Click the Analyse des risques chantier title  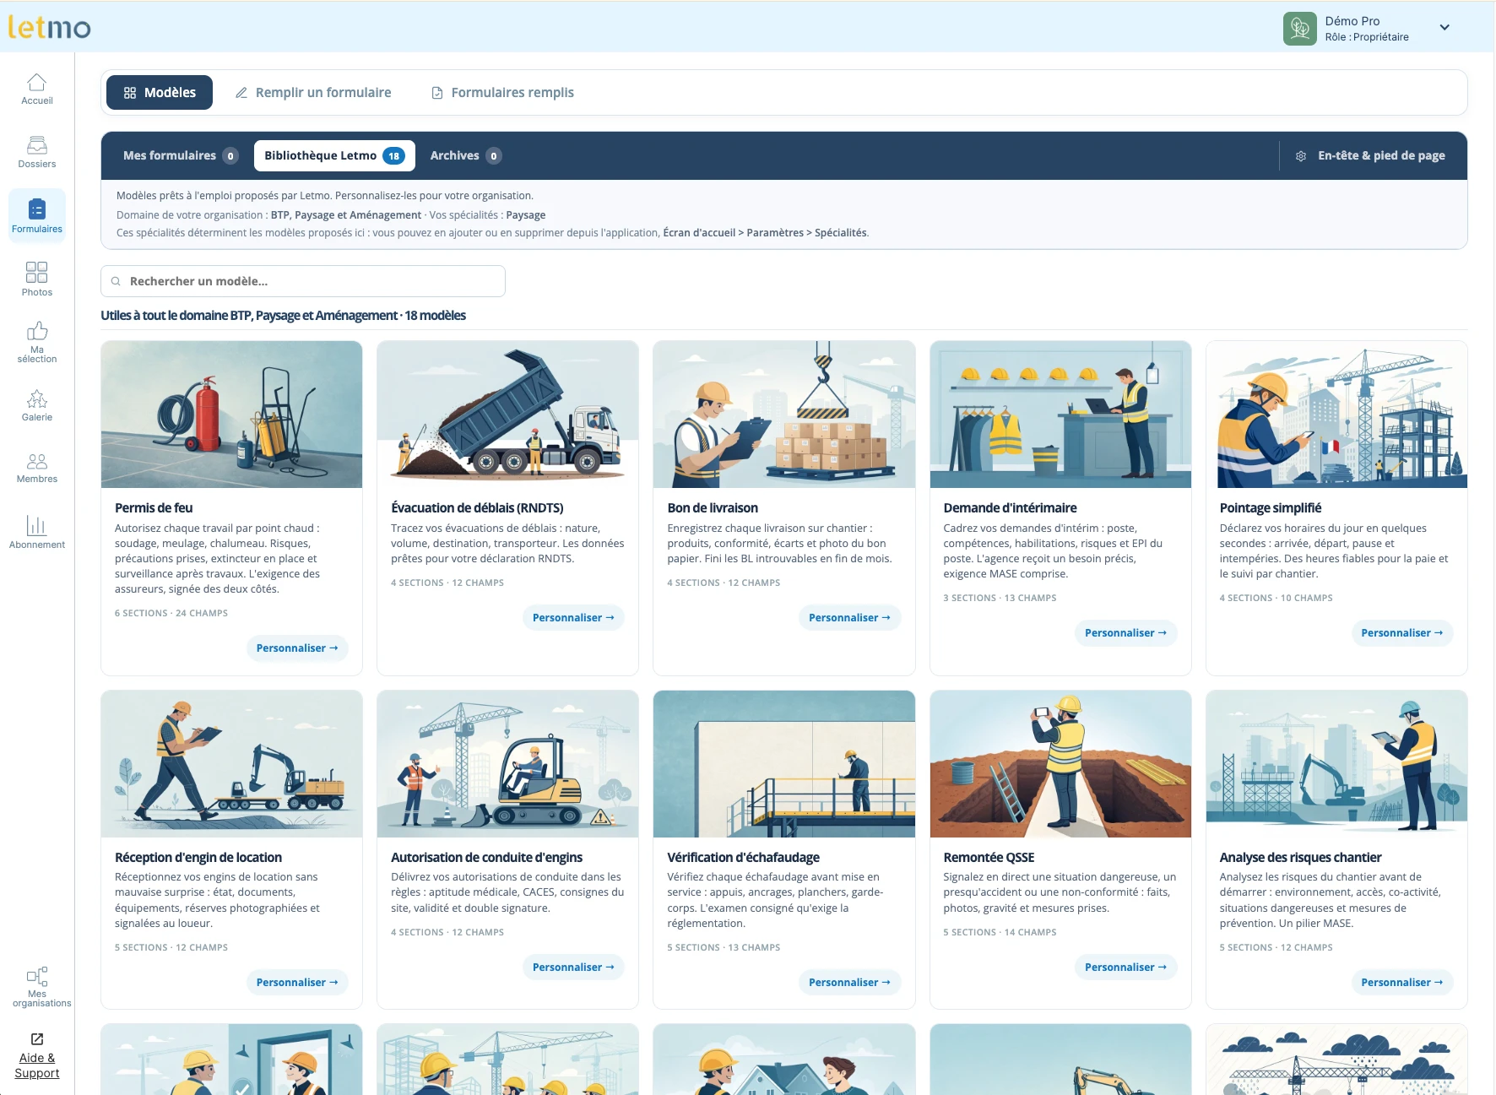1300,858
